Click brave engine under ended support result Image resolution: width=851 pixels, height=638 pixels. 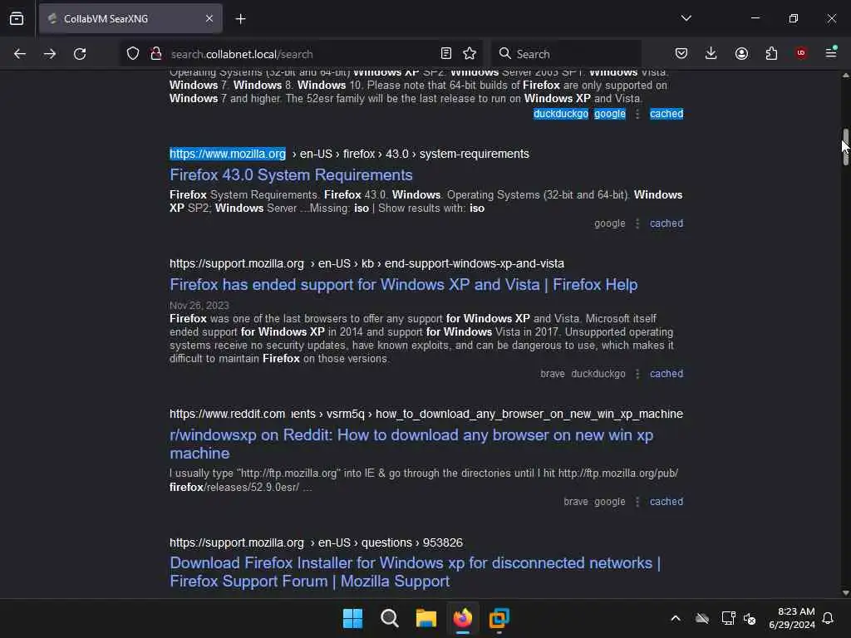click(553, 373)
